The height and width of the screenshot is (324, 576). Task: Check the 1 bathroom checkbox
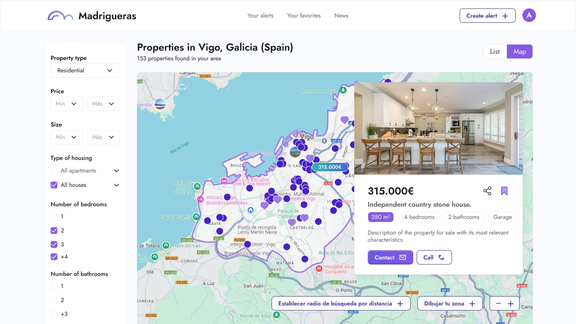coord(54,286)
